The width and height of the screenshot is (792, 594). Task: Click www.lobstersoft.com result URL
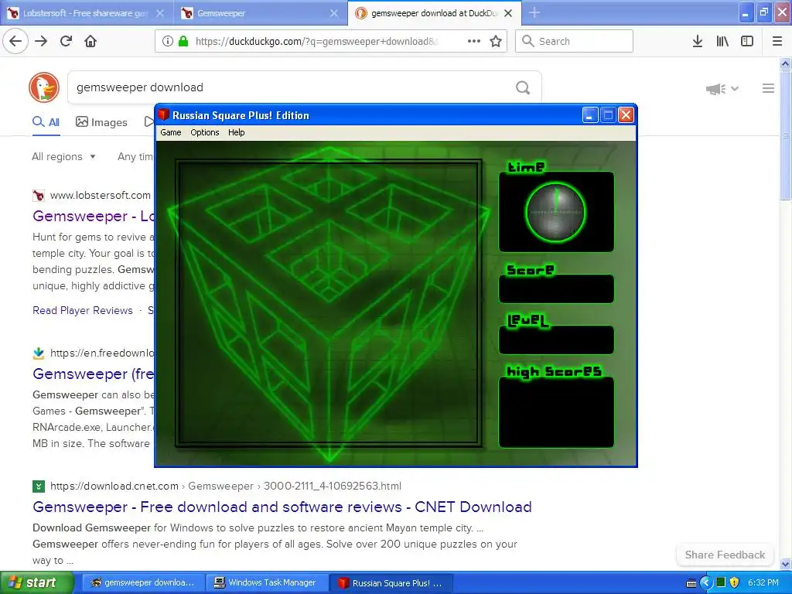[x=100, y=195]
